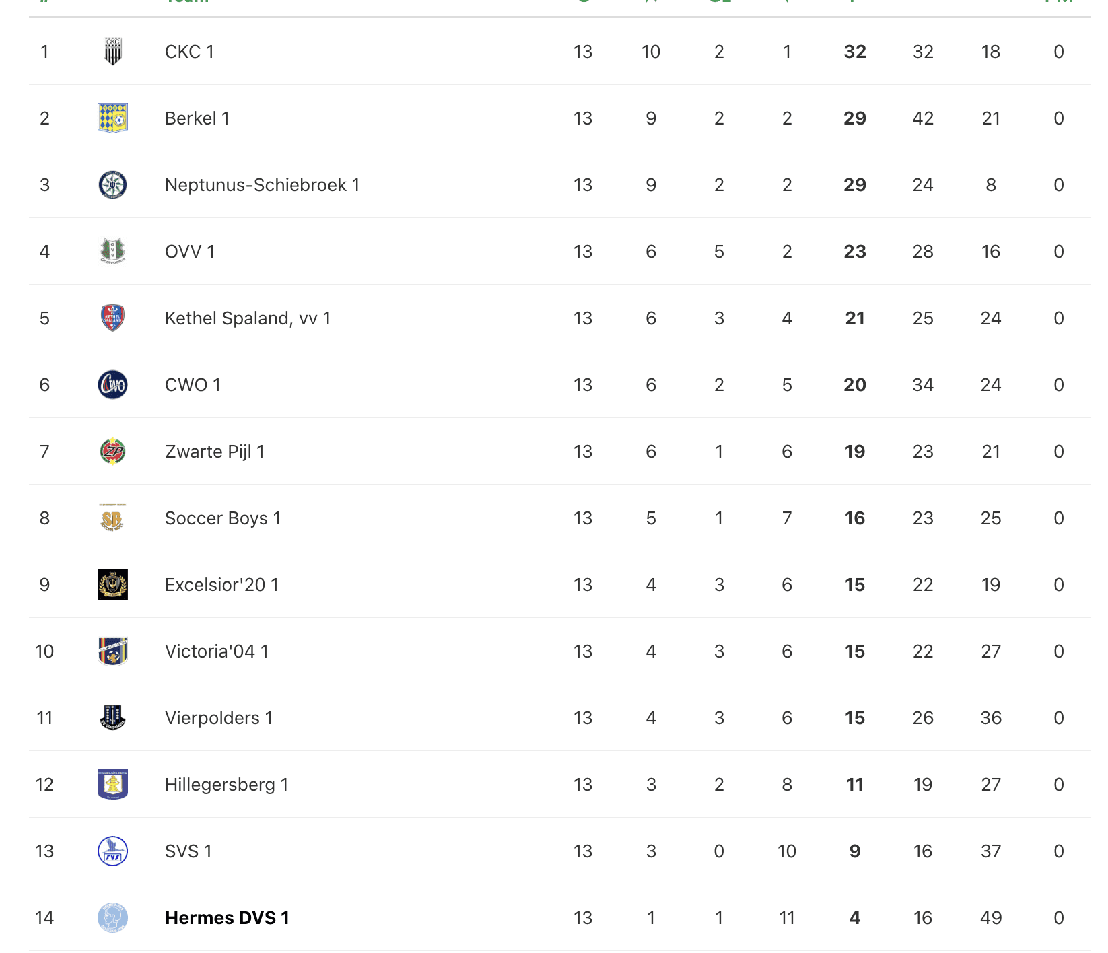
Task: Click Berkel 1's points total of 29
Action: (855, 118)
